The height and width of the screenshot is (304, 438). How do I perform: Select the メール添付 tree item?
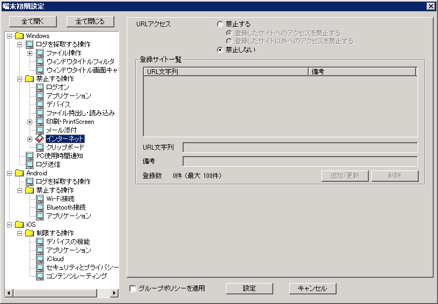[x=61, y=130]
